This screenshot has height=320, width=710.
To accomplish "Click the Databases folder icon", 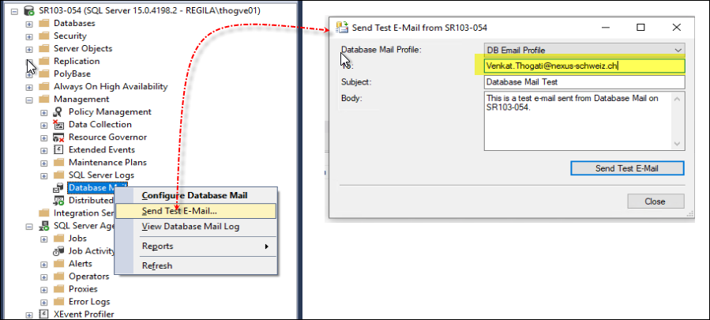I will pos(44,23).
